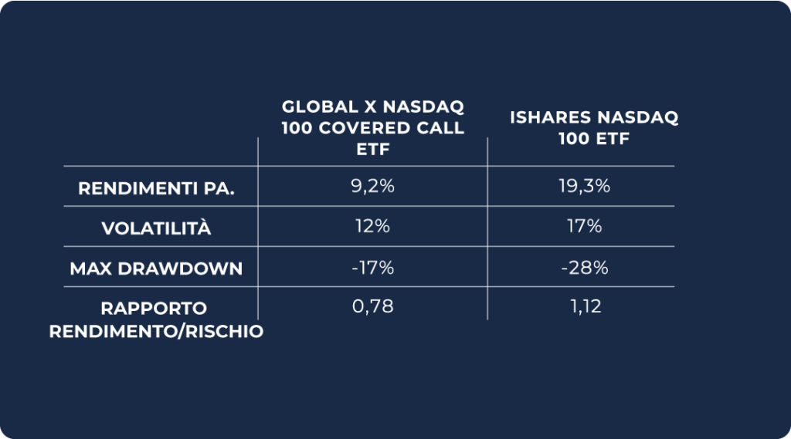Click the RENDIMENTO/RISCHIO text line
This screenshot has height=439, width=791.
(156, 332)
